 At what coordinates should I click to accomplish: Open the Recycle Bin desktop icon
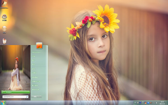point(4,41)
